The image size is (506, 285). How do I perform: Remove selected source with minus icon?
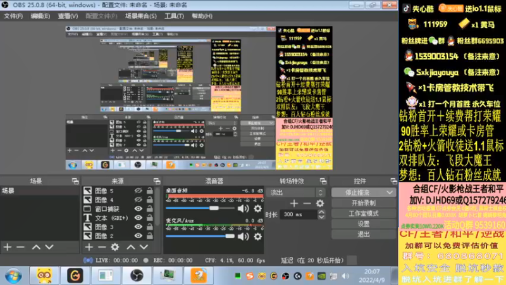click(x=102, y=247)
